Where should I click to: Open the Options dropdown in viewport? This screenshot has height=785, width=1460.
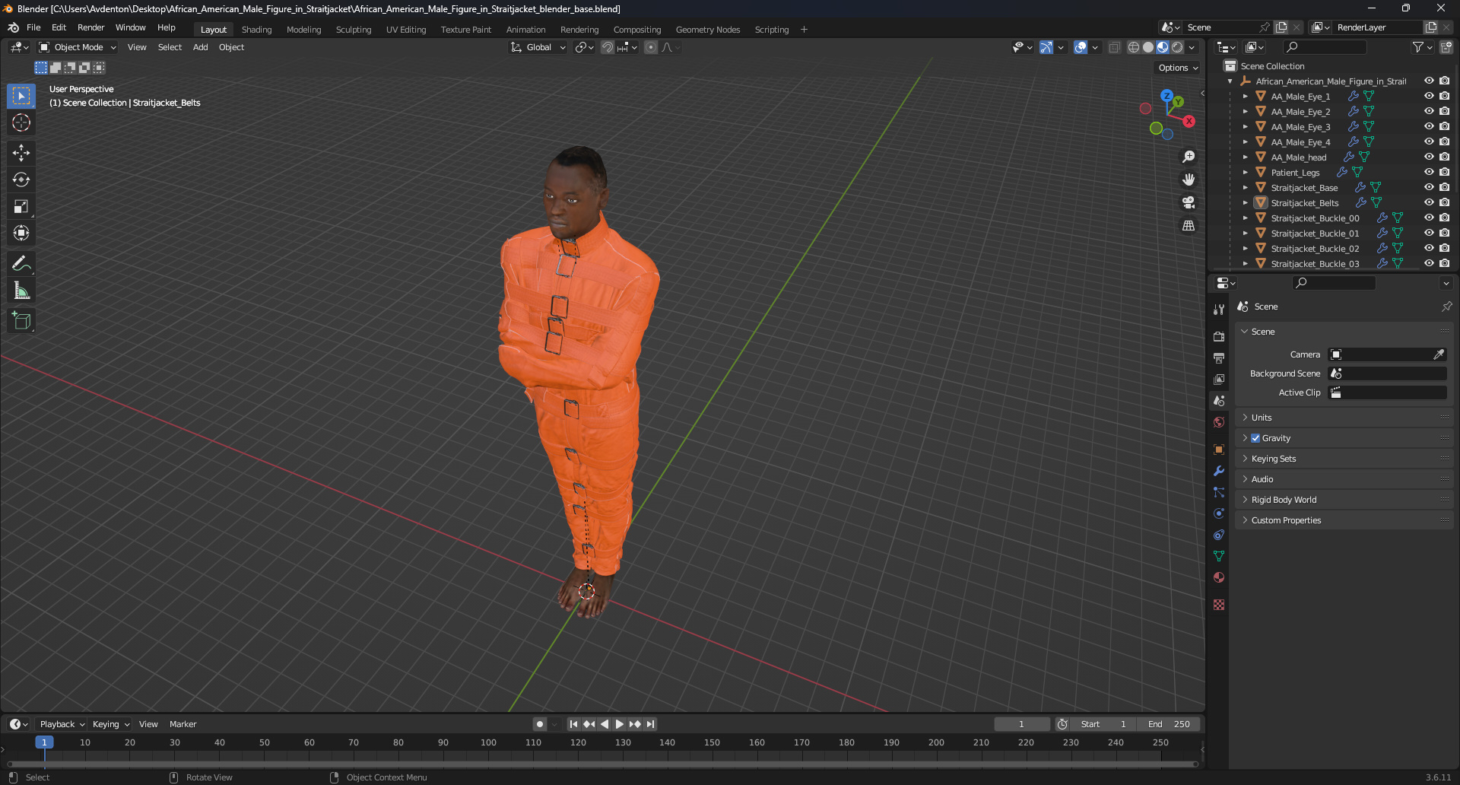(1178, 68)
